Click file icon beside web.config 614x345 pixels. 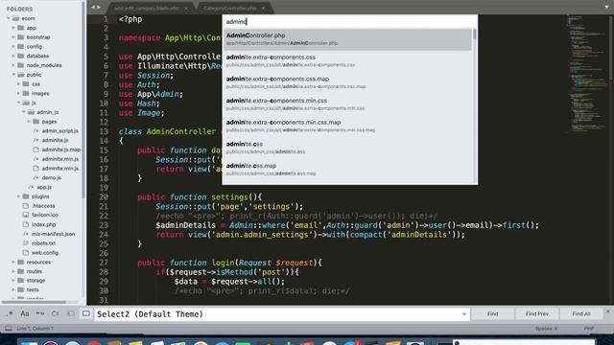click(26, 253)
